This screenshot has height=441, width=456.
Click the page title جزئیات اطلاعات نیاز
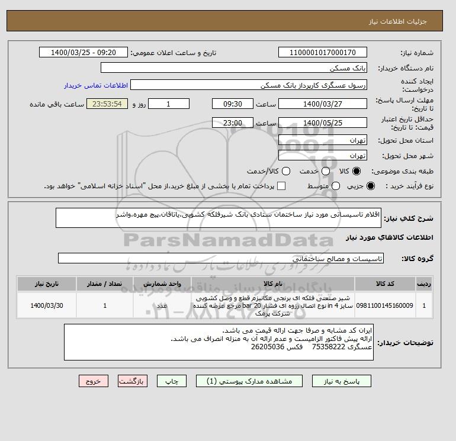(x=397, y=21)
